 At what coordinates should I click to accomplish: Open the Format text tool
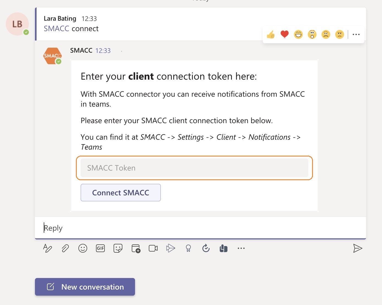coord(48,248)
